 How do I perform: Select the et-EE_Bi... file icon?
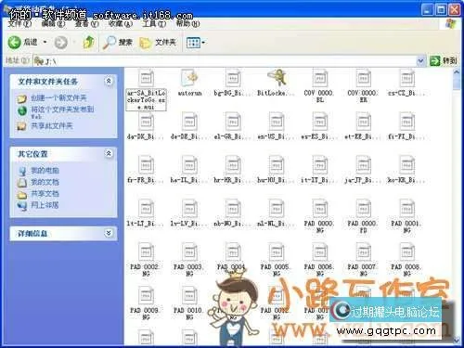click(364, 122)
